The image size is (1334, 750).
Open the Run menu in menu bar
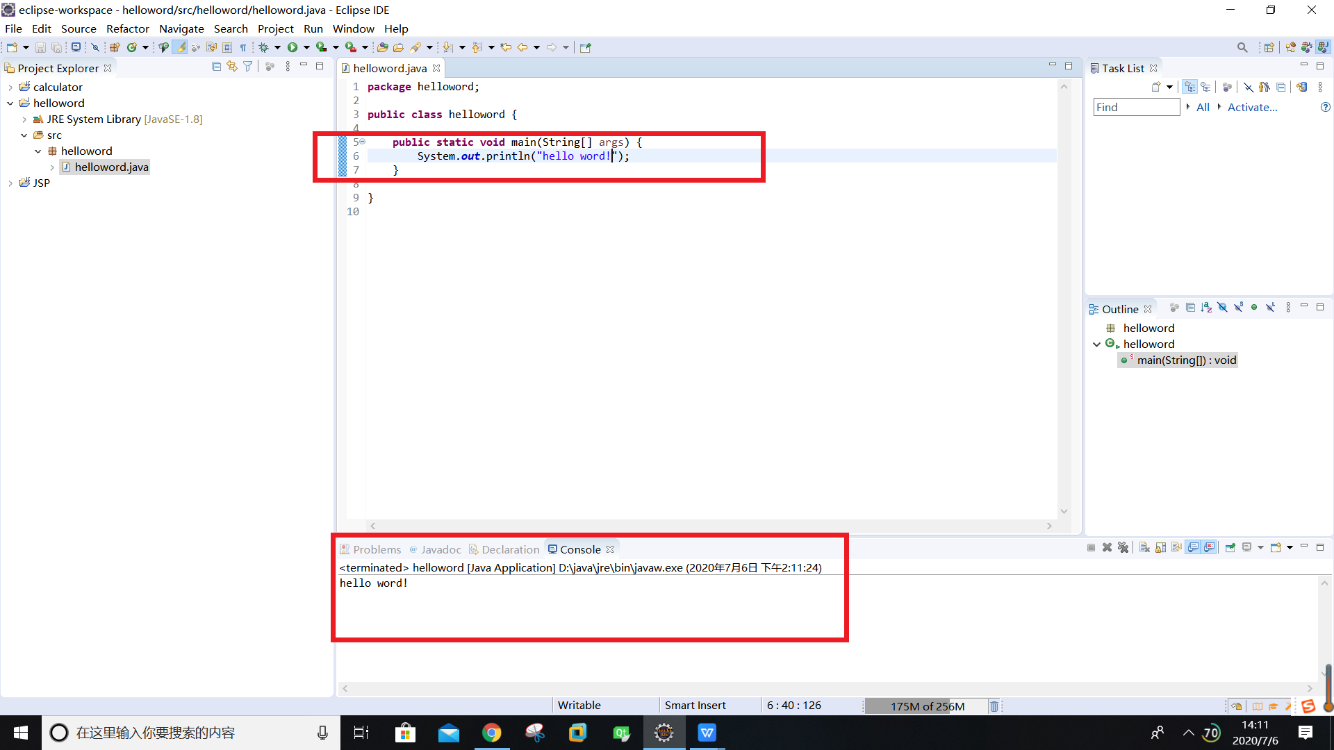coord(313,28)
